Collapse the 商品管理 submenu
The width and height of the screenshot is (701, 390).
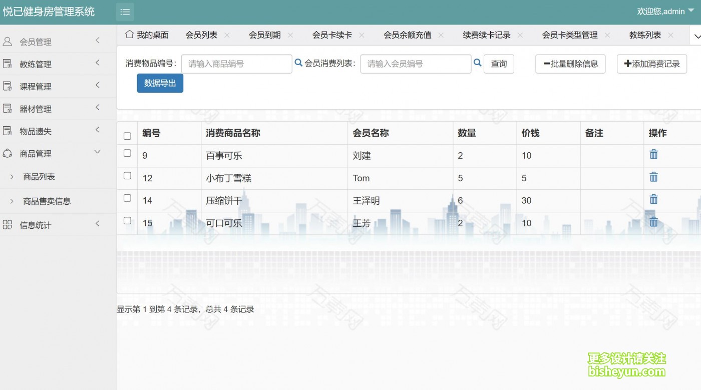pos(52,153)
